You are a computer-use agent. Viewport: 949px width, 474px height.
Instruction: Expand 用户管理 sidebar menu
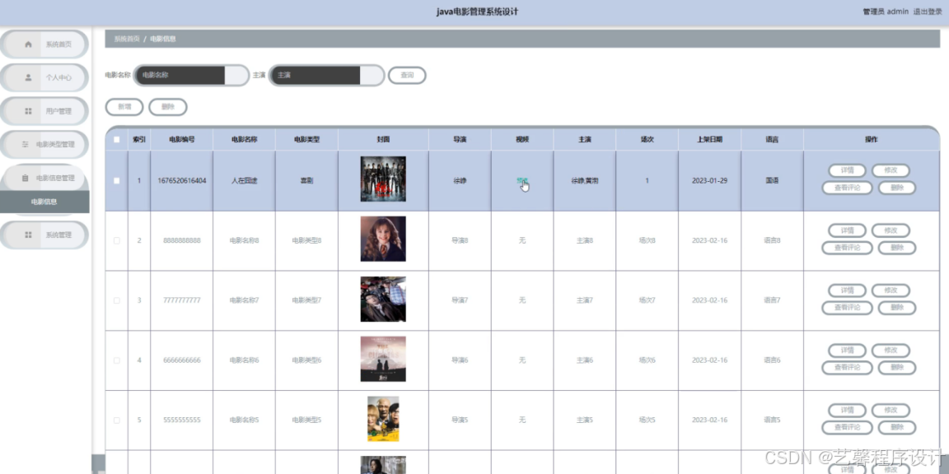tap(44, 110)
